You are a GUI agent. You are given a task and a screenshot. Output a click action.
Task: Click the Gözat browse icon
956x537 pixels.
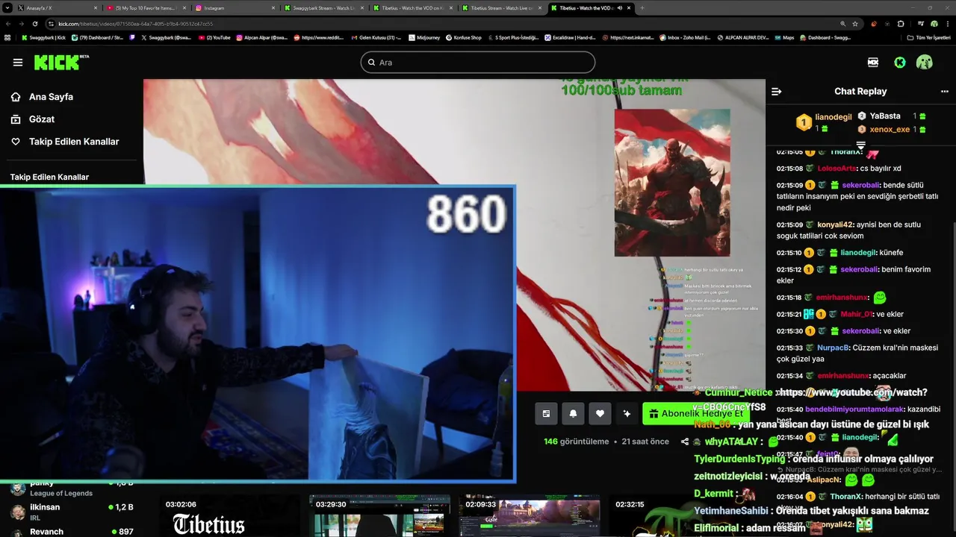tap(16, 119)
